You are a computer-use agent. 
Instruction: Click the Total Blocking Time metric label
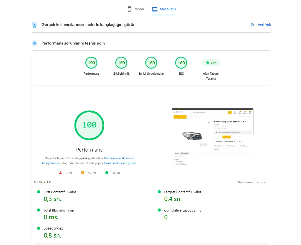click(58, 210)
